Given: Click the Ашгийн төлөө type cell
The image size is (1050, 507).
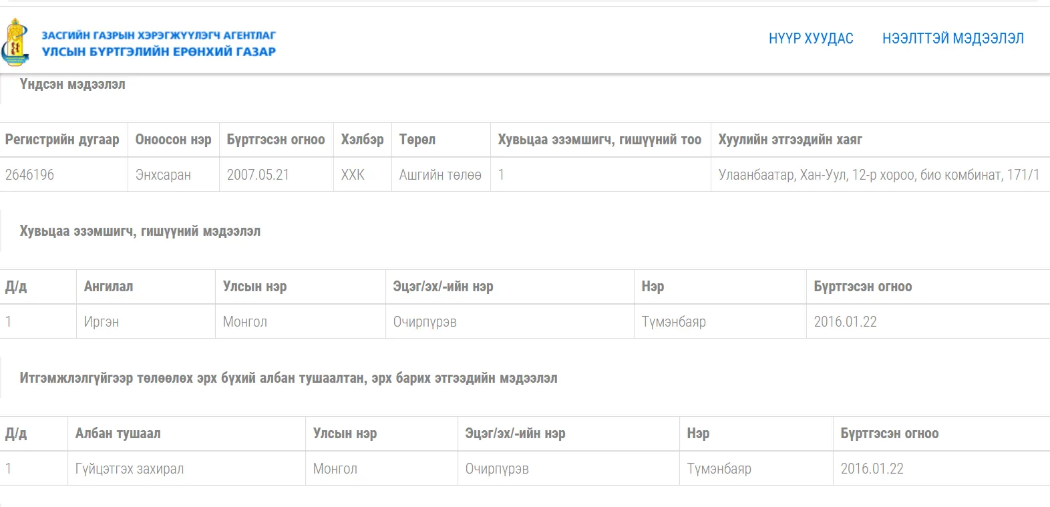Looking at the screenshot, I should click(x=440, y=175).
